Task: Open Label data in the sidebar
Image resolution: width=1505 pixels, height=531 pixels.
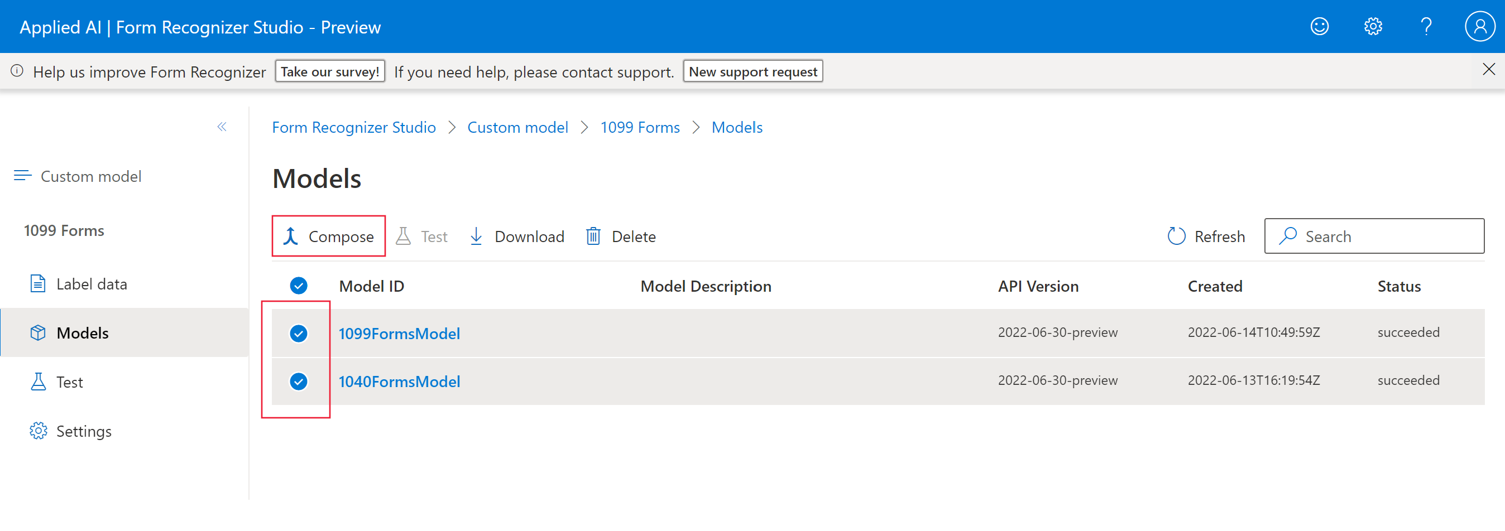Action: pos(124,283)
